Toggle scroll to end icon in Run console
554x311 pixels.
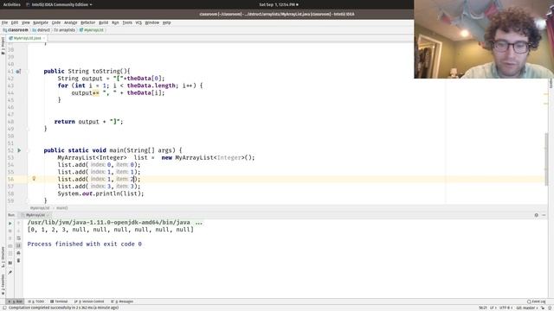coord(19,245)
